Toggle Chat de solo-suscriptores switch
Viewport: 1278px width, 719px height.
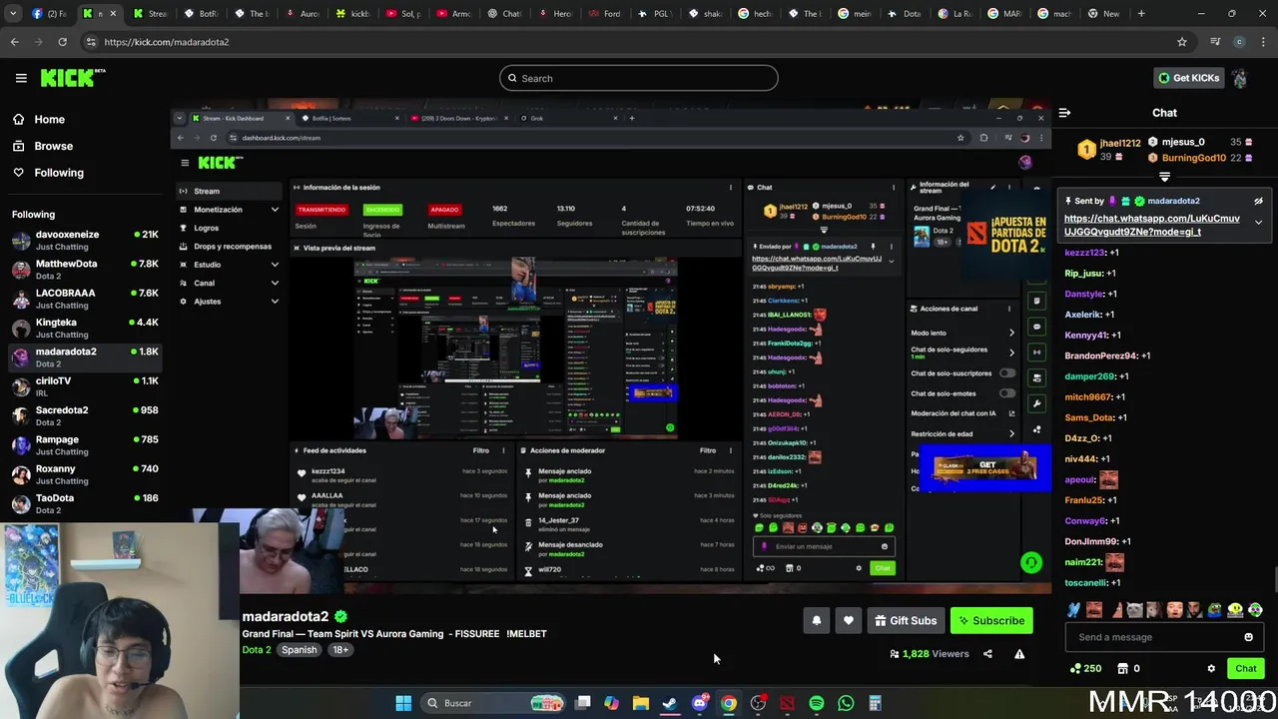[x=1006, y=373]
